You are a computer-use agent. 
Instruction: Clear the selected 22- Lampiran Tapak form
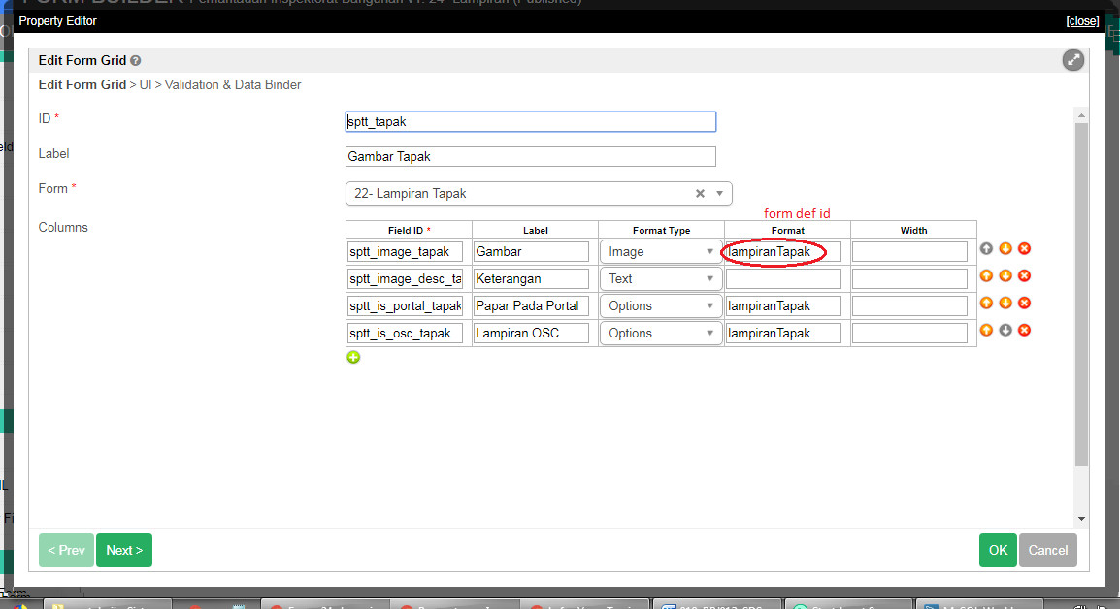(x=700, y=194)
